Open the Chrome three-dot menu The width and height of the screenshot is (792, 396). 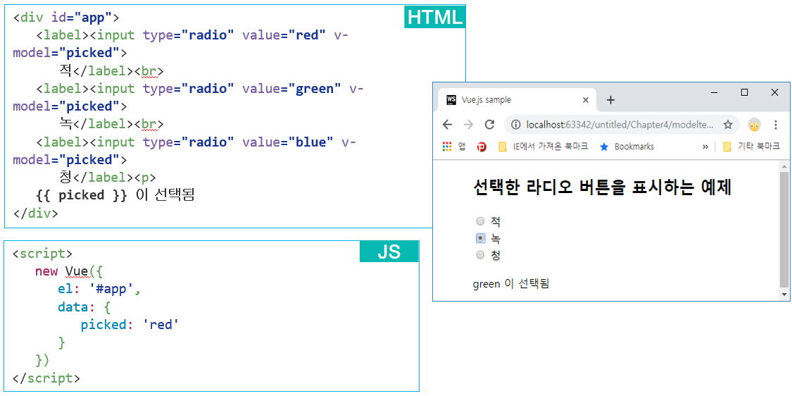776,125
